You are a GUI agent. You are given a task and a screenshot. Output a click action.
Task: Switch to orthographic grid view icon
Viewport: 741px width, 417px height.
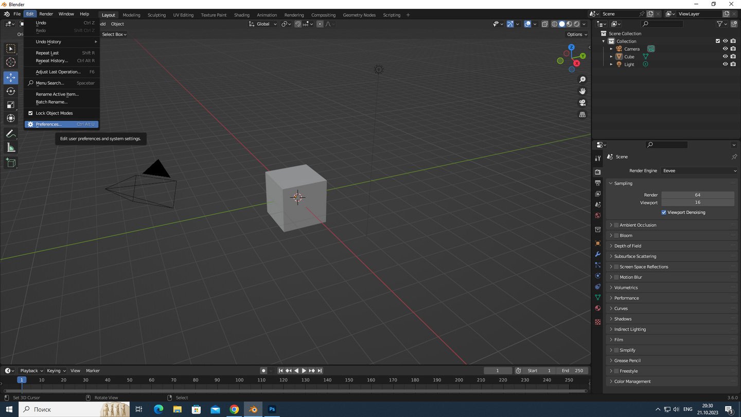point(582,114)
